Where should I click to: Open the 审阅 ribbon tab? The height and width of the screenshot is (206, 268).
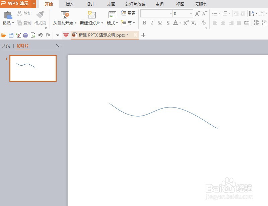click(x=159, y=4)
